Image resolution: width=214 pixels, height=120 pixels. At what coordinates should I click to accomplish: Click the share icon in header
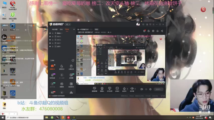(162, 31)
